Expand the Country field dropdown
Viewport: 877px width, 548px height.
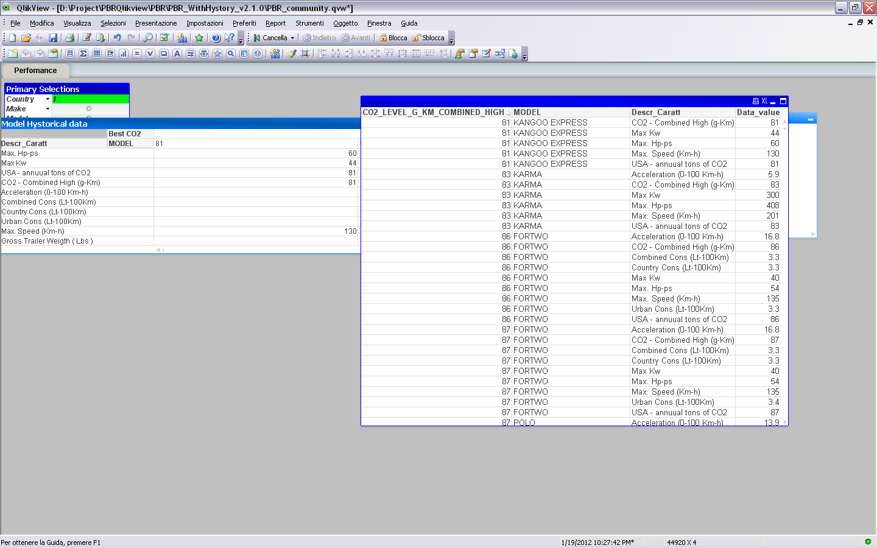tap(48, 99)
